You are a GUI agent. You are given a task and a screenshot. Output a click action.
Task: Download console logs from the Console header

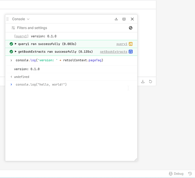click(x=116, y=19)
